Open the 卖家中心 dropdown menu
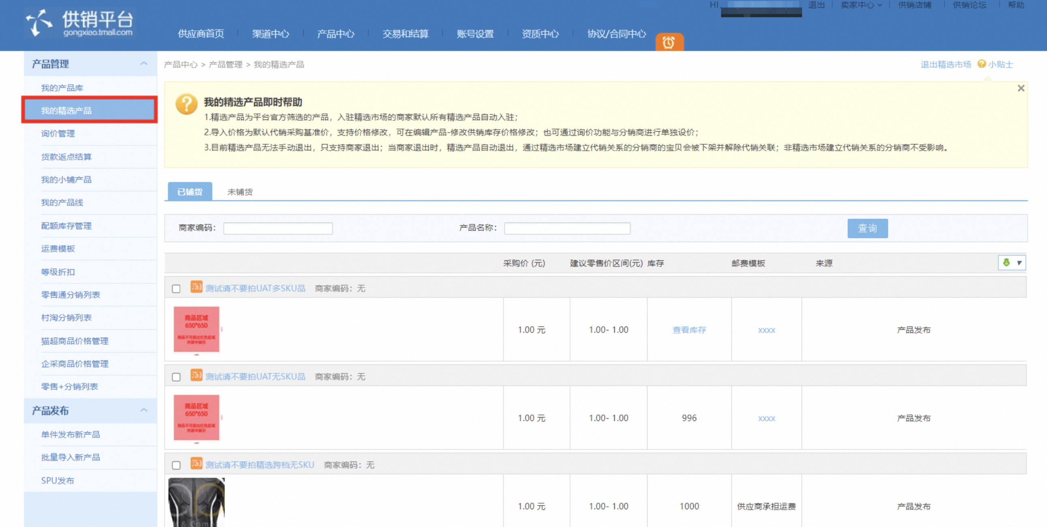Screen dimensions: 1047x527 861,5
